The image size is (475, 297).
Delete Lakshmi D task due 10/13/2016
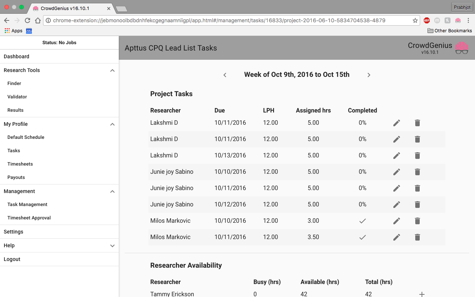[417, 156]
